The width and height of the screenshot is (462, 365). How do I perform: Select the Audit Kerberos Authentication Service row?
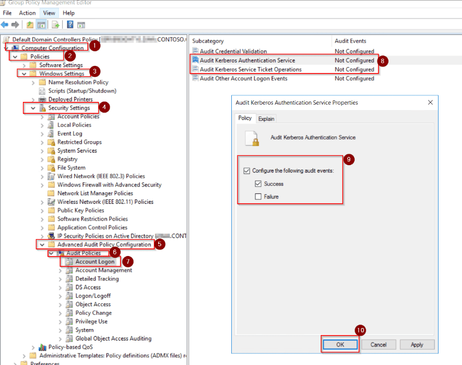(284, 60)
